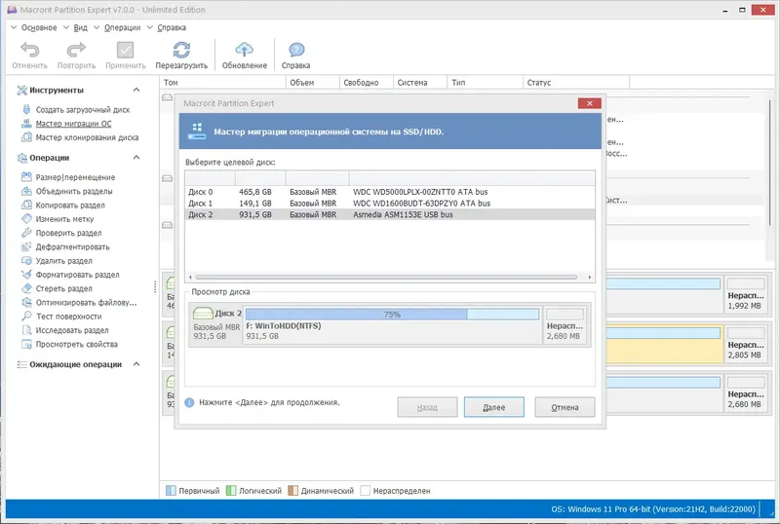Click the Применить checkmark icon
This screenshot has width=780, height=524.
(x=126, y=50)
